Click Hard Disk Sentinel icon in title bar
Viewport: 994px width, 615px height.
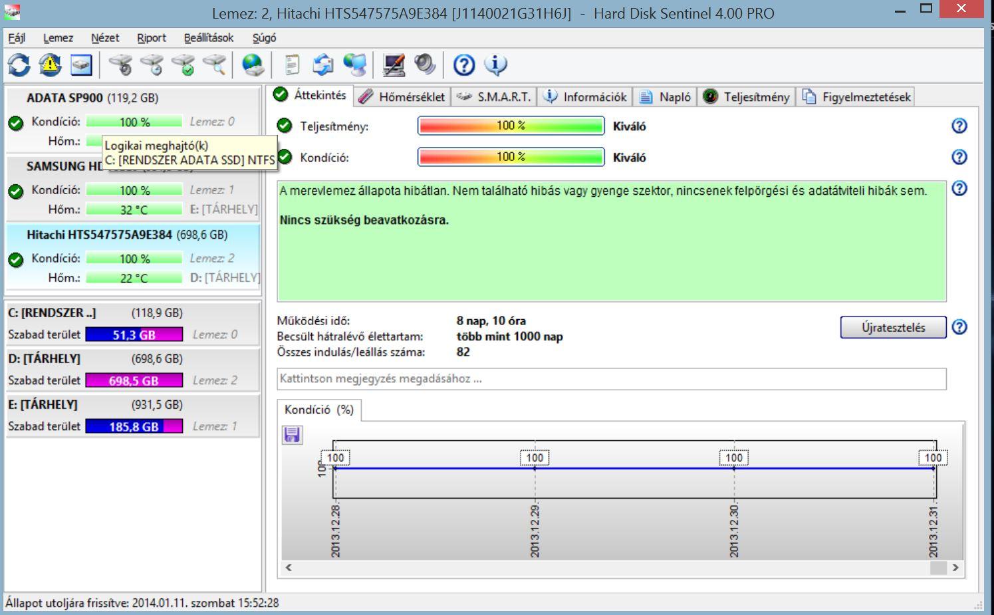tap(12, 12)
